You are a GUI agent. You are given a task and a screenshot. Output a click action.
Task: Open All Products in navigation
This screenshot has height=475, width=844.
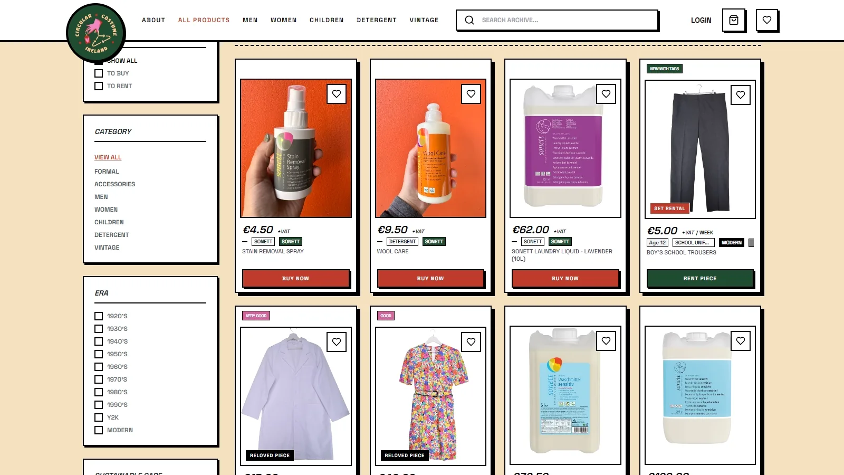(x=204, y=20)
